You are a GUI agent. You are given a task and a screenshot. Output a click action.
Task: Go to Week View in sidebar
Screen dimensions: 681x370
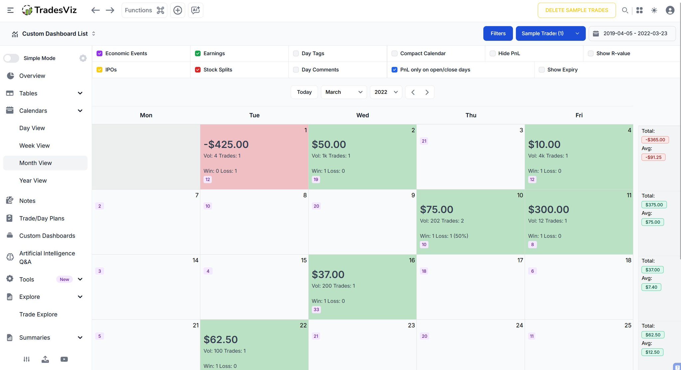point(34,146)
